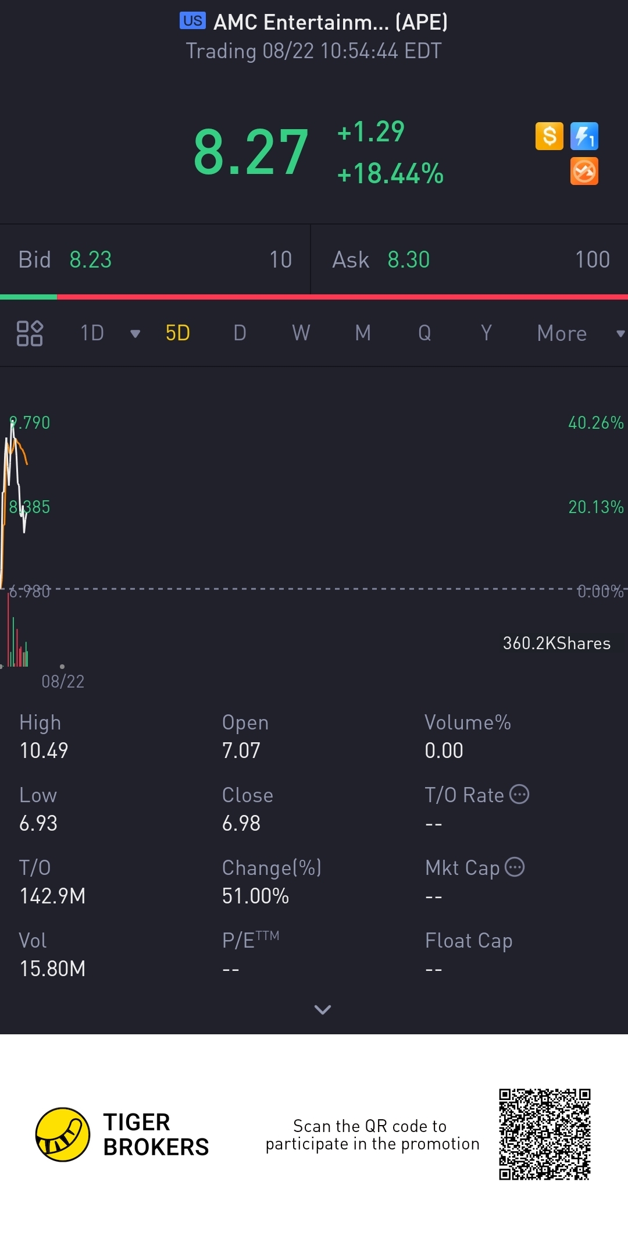Tap the info icon beside T/O Rate
Image resolution: width=628 pixels, height=1235 pixels.
pyautogui.click(x=519, y=794)
